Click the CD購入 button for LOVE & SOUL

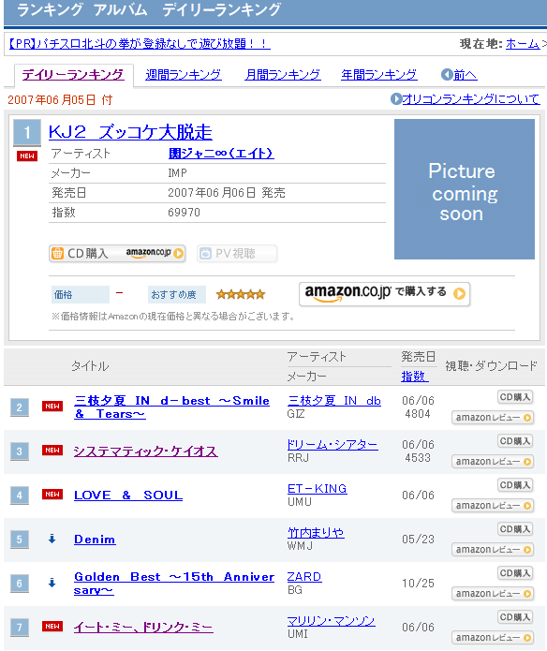pyautogui.click(x=514, y=485)
